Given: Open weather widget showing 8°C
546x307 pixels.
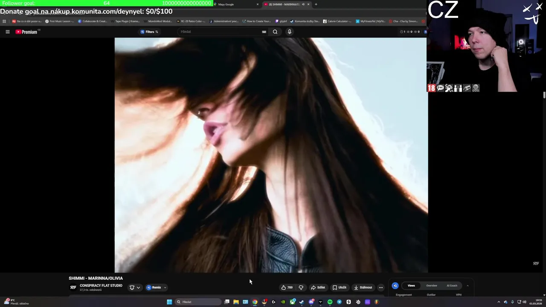Looking at the screenshot, I should (15, 302).
